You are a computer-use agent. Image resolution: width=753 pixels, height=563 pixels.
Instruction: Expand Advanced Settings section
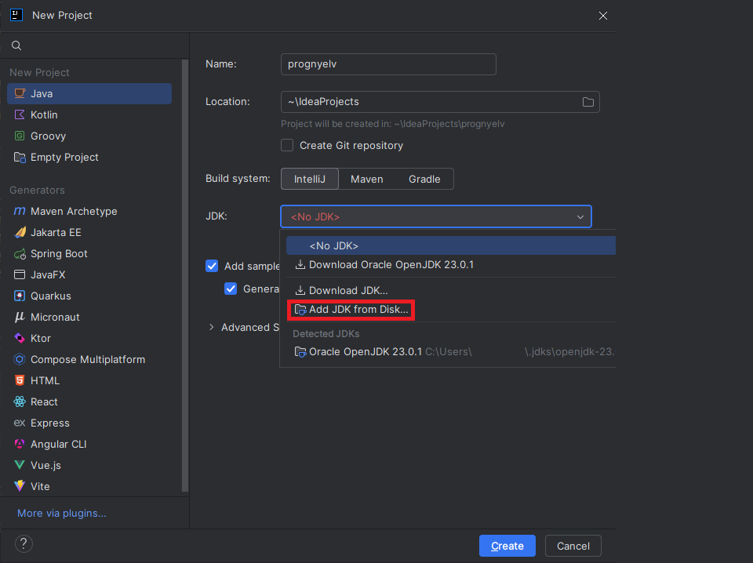tap(211, 327)
